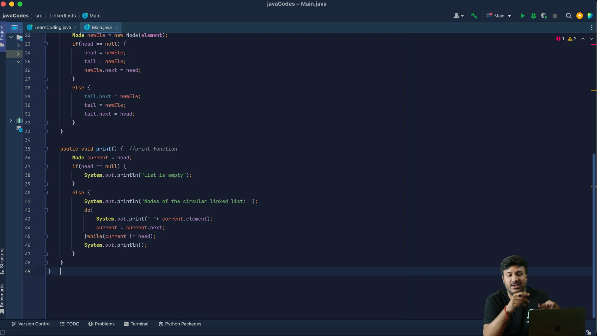The width and height of the screenshot is (597, 336).
Task: Click the IDE update arrow icon
Action: point(580,16)
